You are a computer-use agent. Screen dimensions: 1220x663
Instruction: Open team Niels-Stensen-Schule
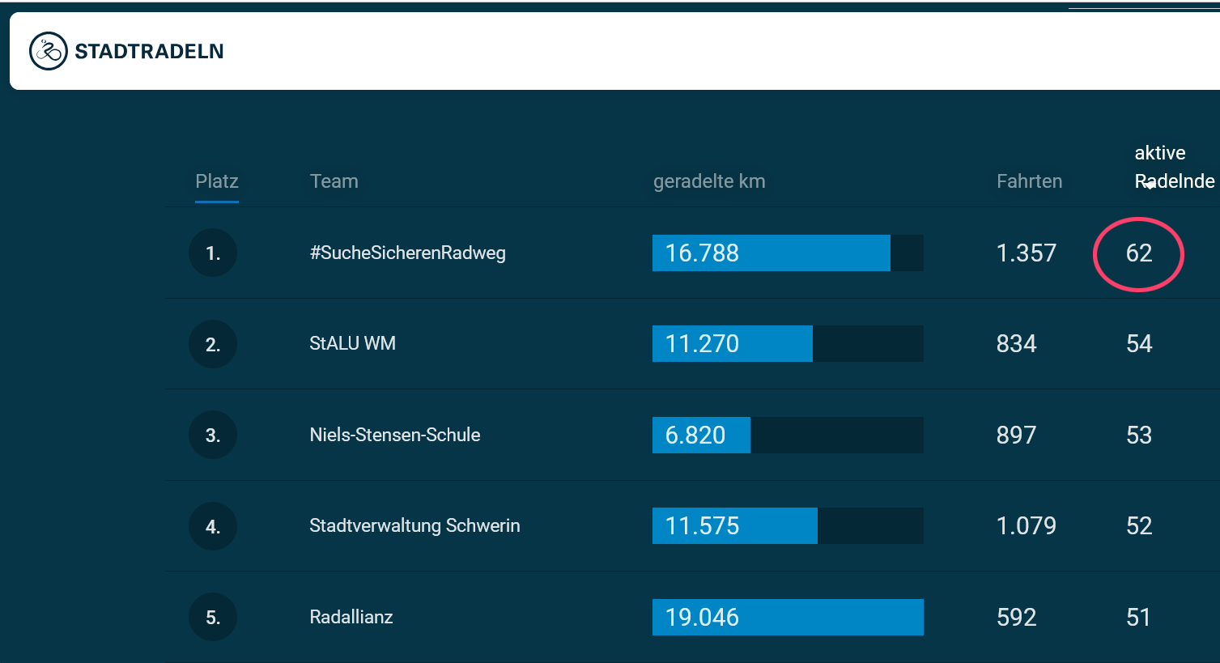click(x=395, y=435)
